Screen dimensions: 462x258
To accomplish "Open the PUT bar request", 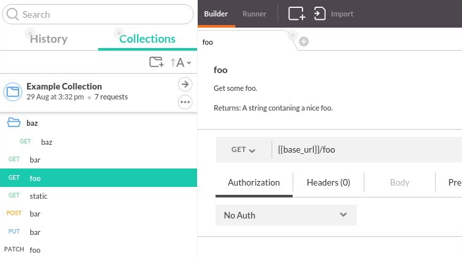I will pos(98,232).
